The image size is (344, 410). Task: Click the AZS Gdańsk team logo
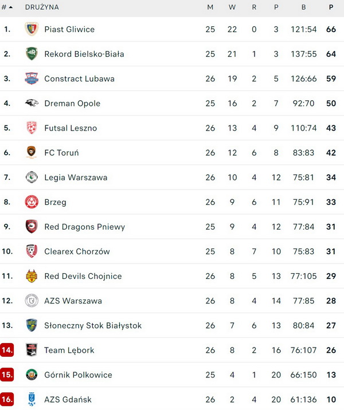point(32,399)
